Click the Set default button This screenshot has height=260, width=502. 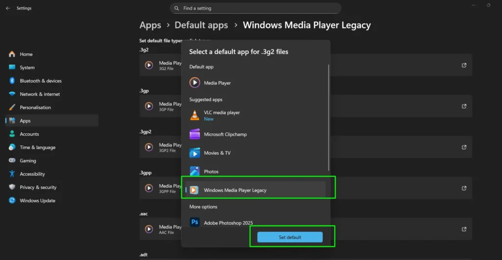(290, 237)
